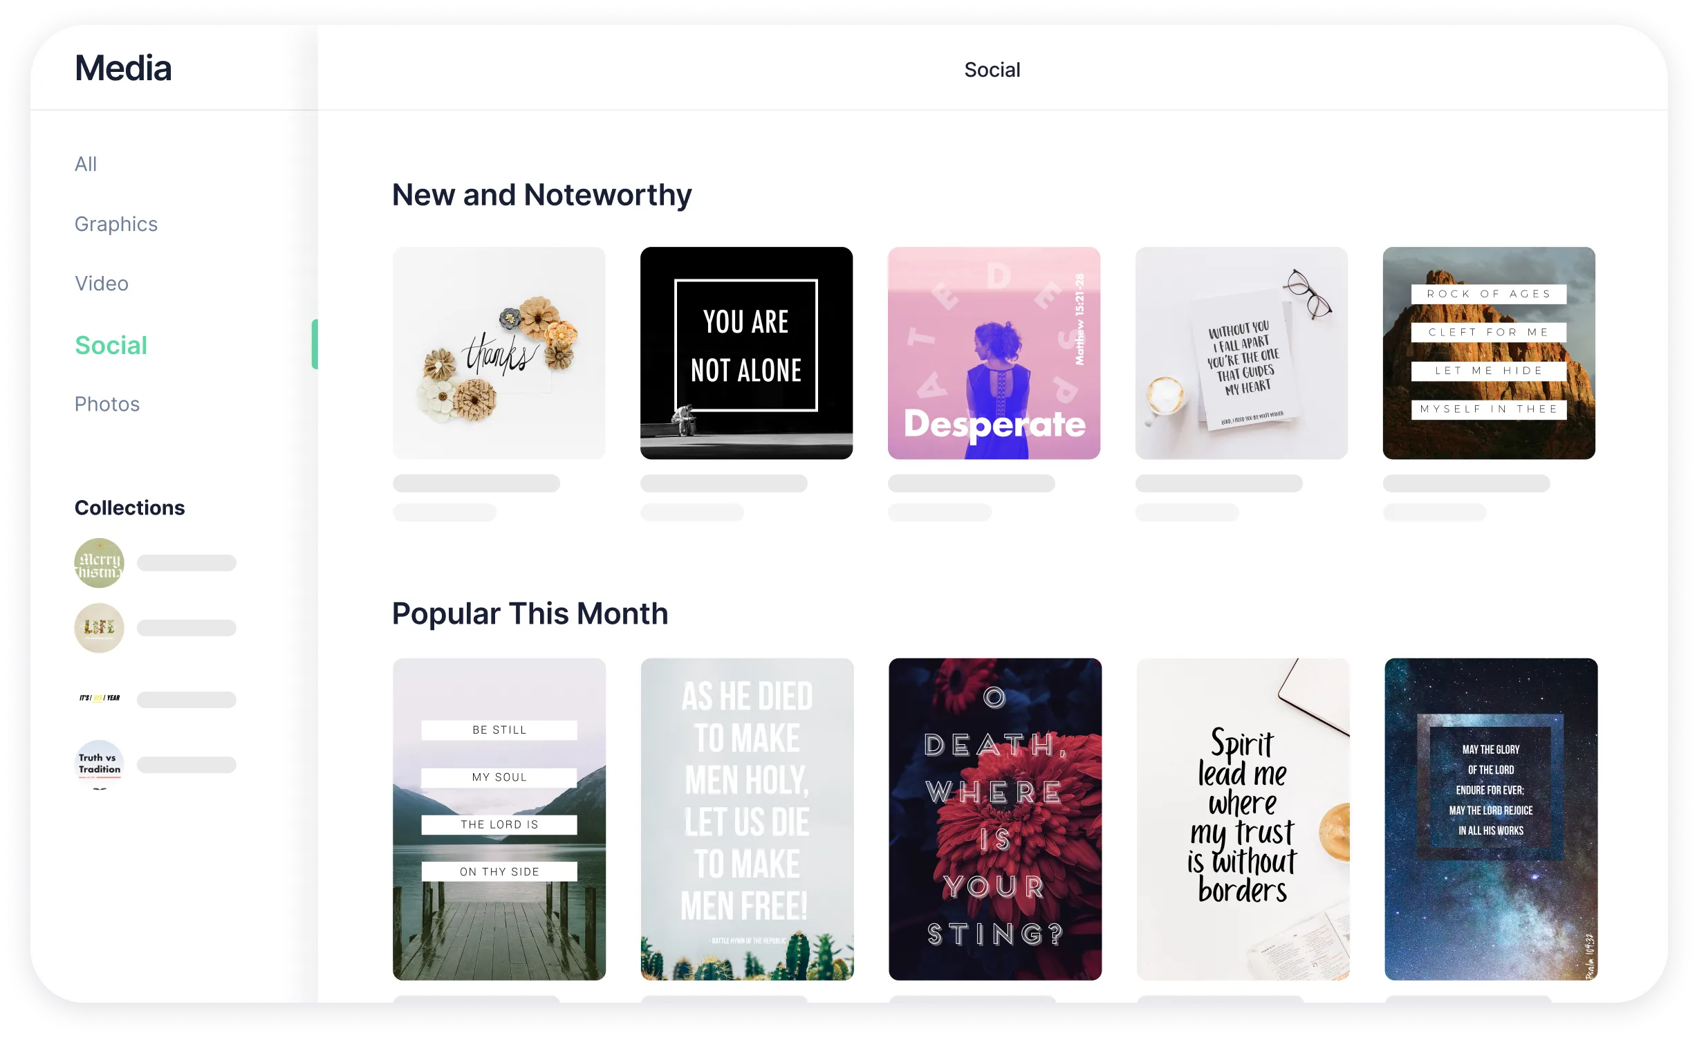Toggle visibility of Graphics category

pyautogui.click(x=116, y=224)
